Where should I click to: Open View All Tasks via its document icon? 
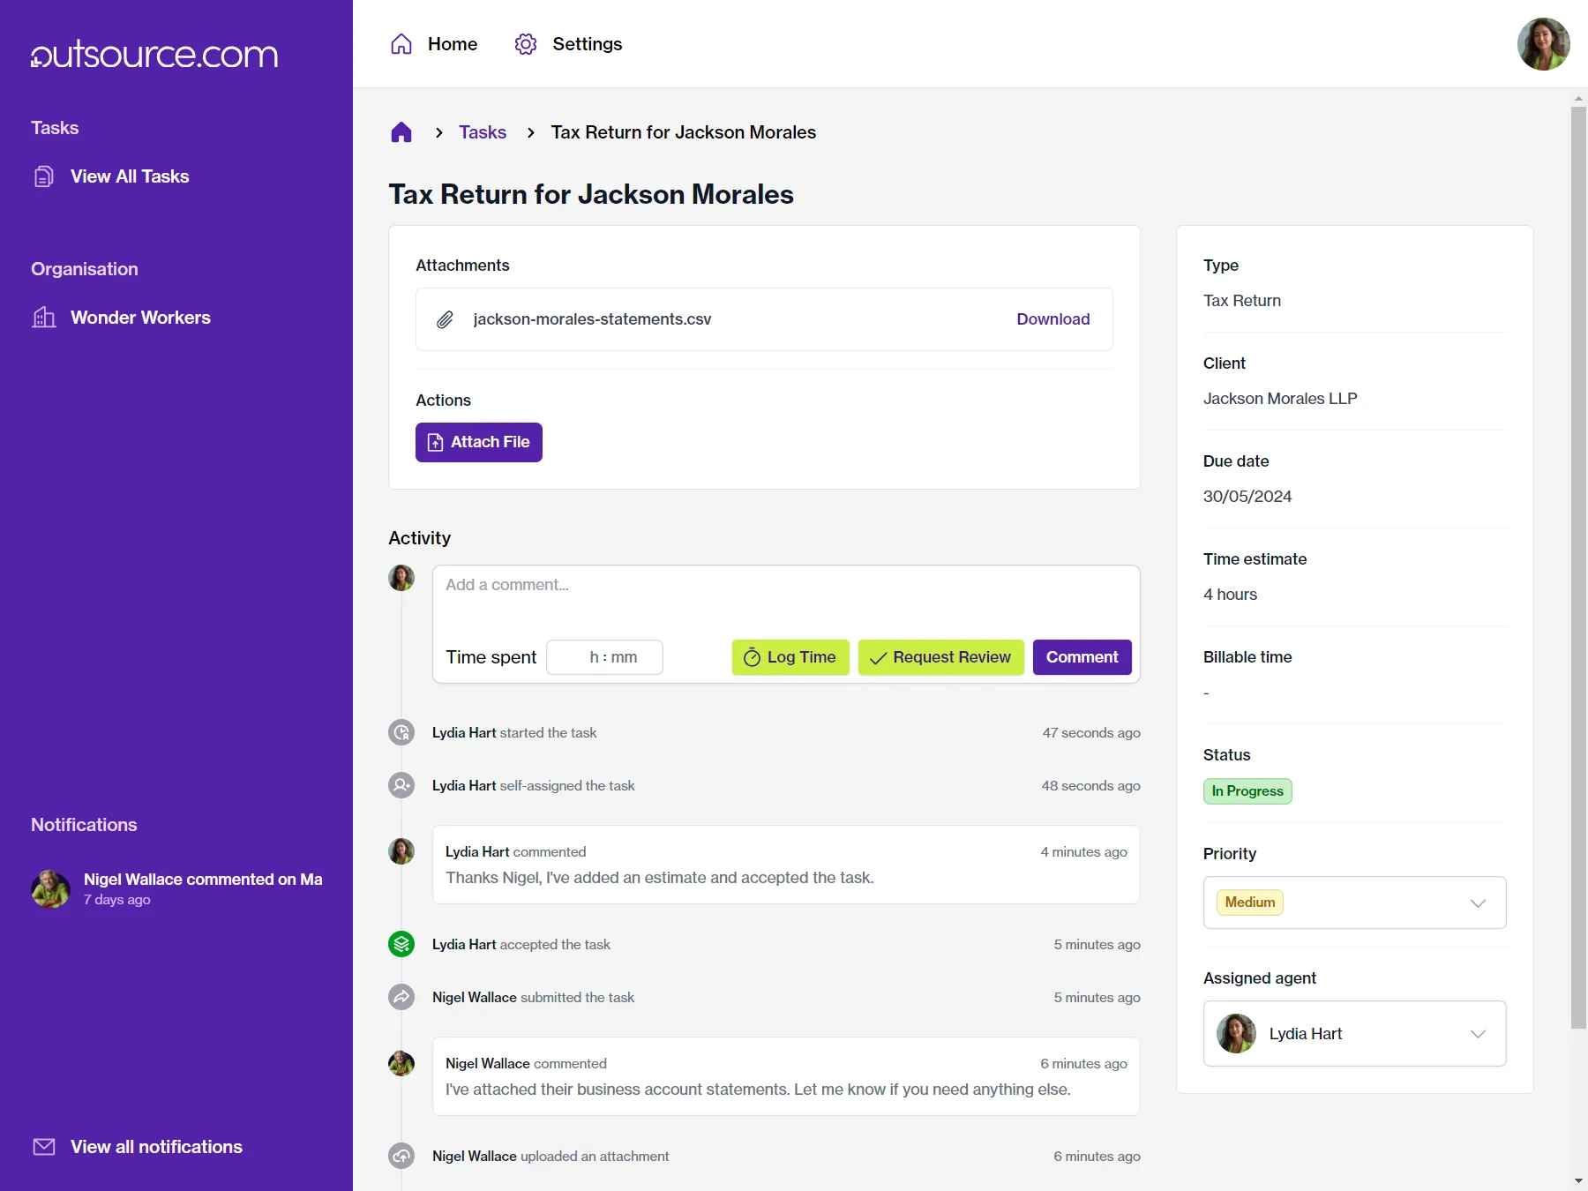click(x=44, y=176)
